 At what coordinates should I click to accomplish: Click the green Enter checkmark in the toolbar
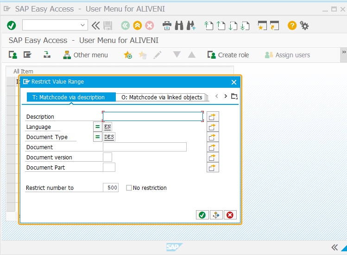coord(11,25)
